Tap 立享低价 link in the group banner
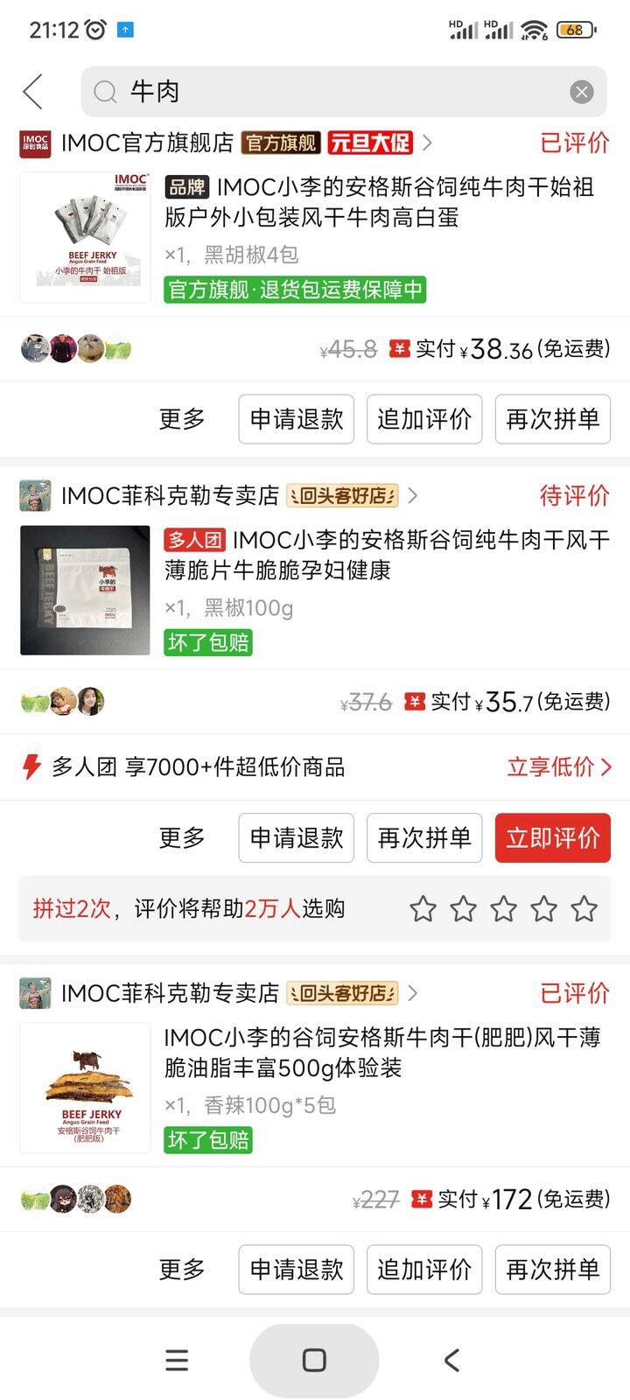 click(559, 767)
